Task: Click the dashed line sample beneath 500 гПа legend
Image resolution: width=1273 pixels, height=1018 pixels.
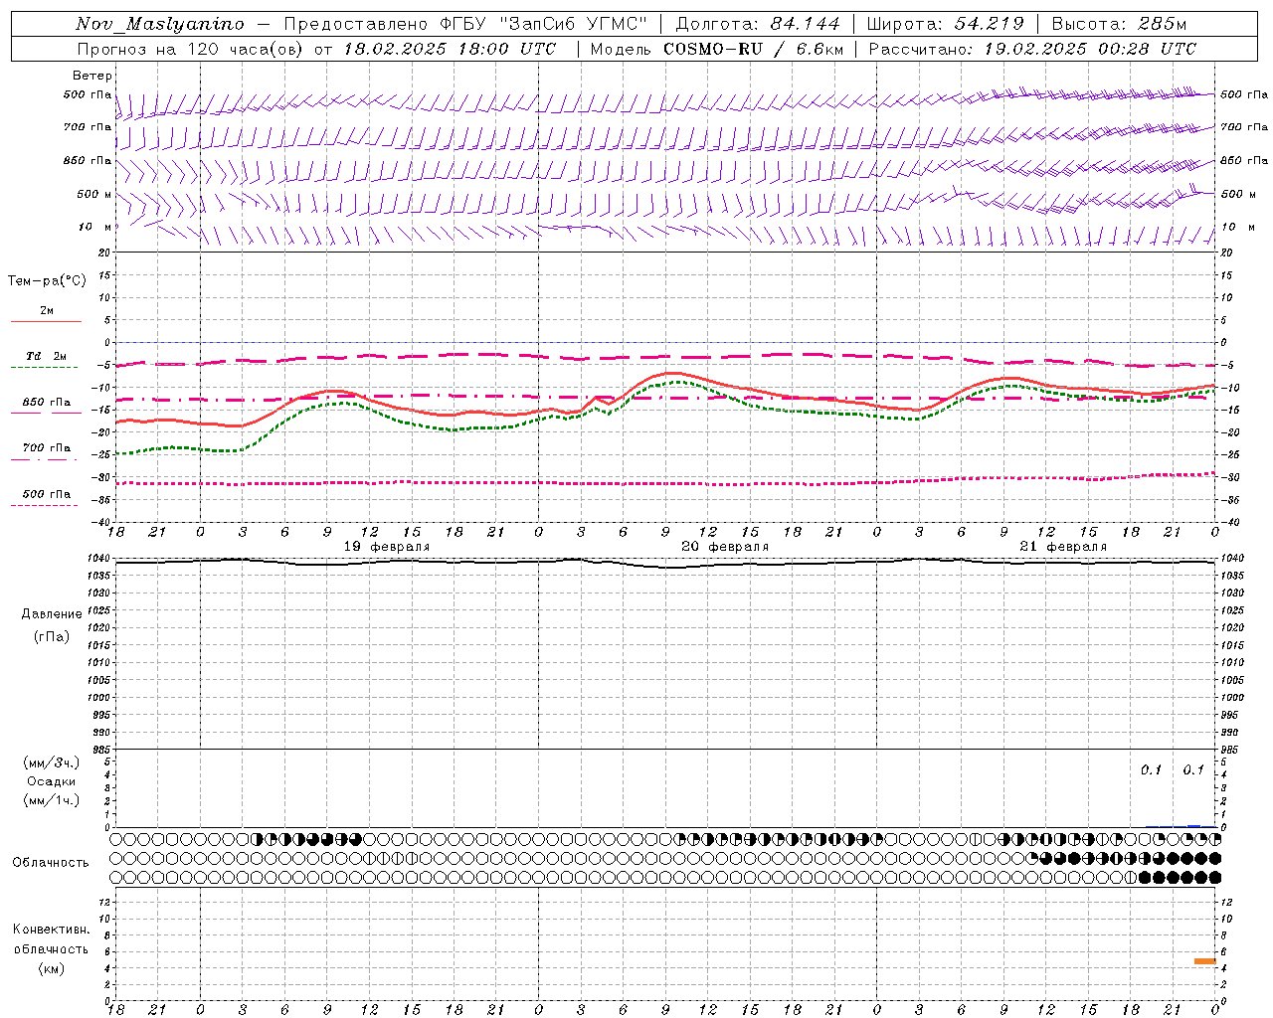Action: [44, 505]
